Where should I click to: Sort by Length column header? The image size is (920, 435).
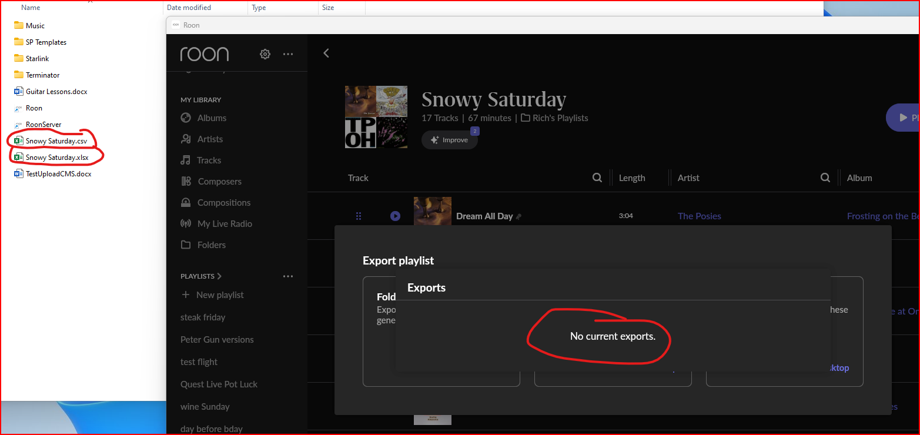click(x=632, y=178)
